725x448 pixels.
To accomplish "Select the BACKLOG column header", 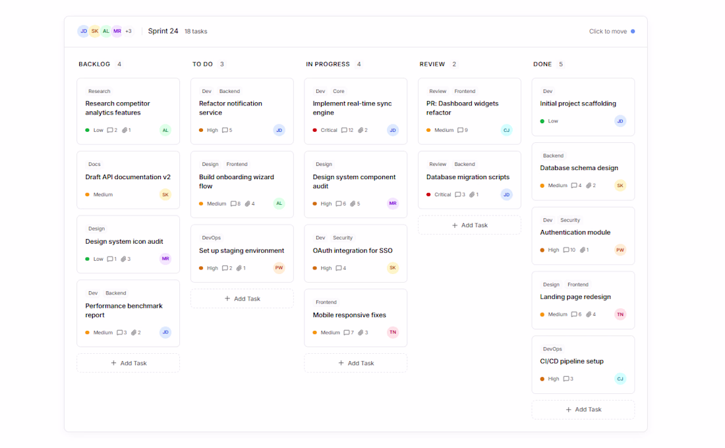I will [94, 65].
